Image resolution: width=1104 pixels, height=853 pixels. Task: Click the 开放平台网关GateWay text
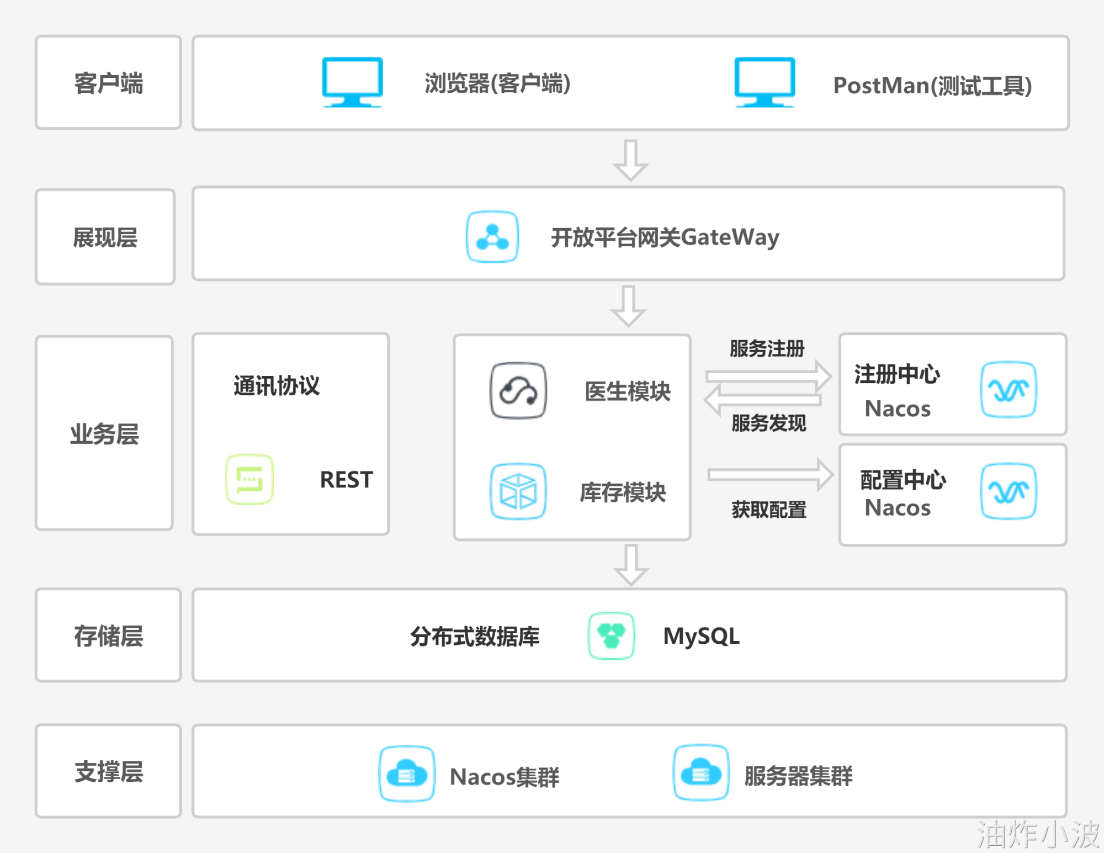click(665, 237)
